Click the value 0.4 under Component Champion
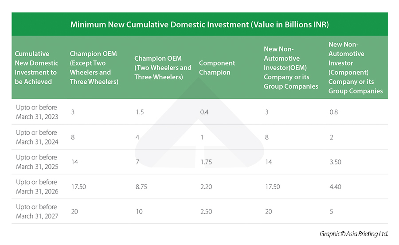Viewport: 399px width, 245px height. click(204, 112)
